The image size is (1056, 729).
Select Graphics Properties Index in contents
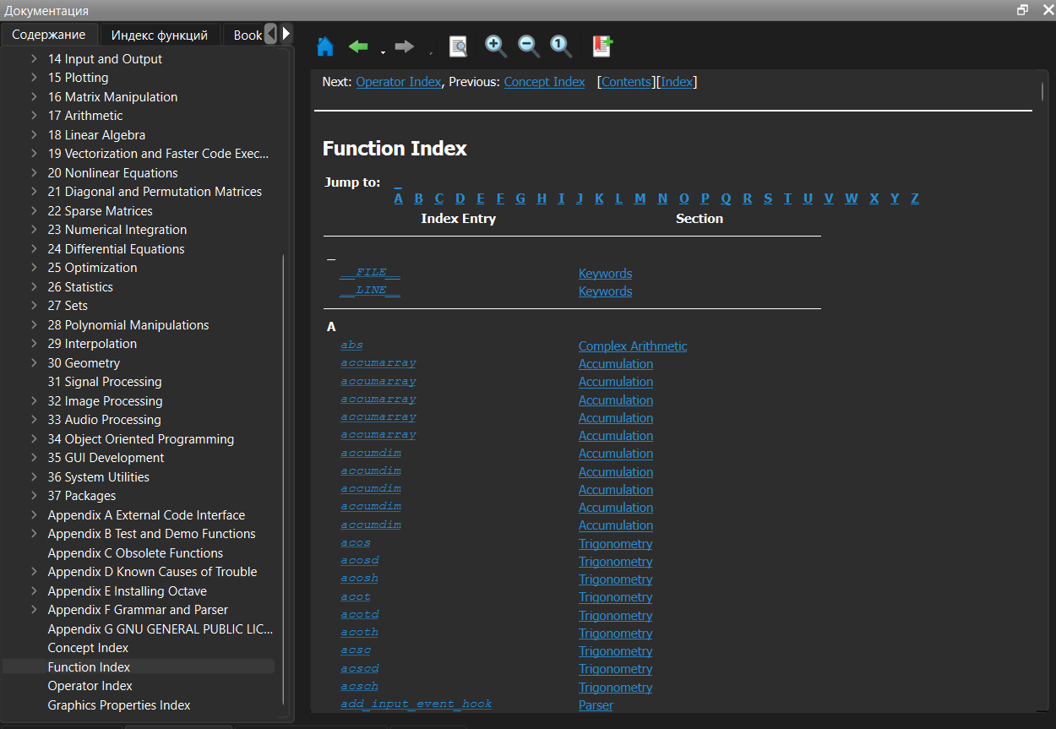click(119, 705)
